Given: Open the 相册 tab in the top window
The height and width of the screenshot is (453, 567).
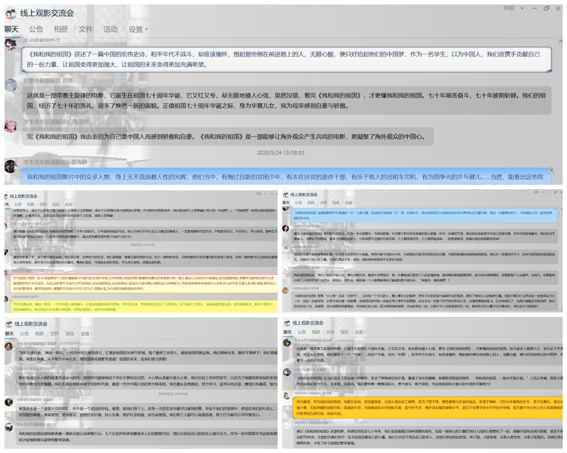Looking at the screenshot, I should pyautogui.click(x=61, y=30).
